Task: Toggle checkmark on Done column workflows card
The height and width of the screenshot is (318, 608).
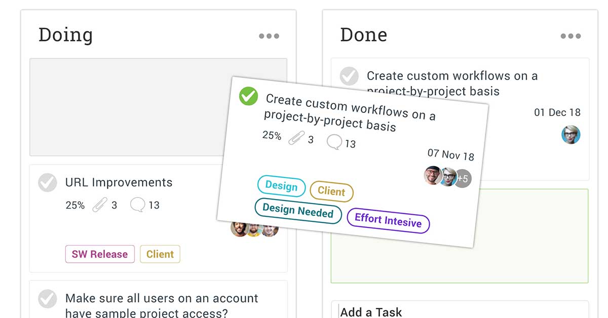Action: (349, 76)
